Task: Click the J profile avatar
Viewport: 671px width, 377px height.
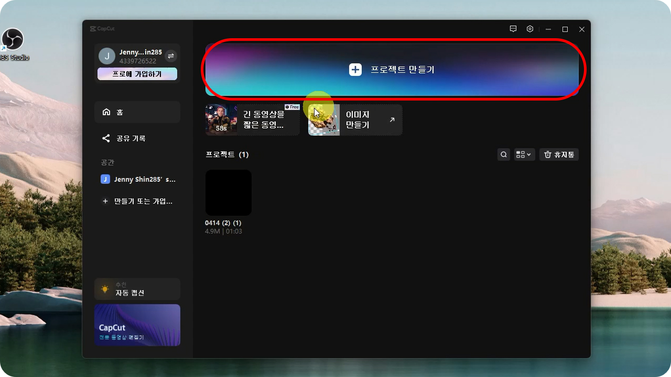Action: [107, 56]
